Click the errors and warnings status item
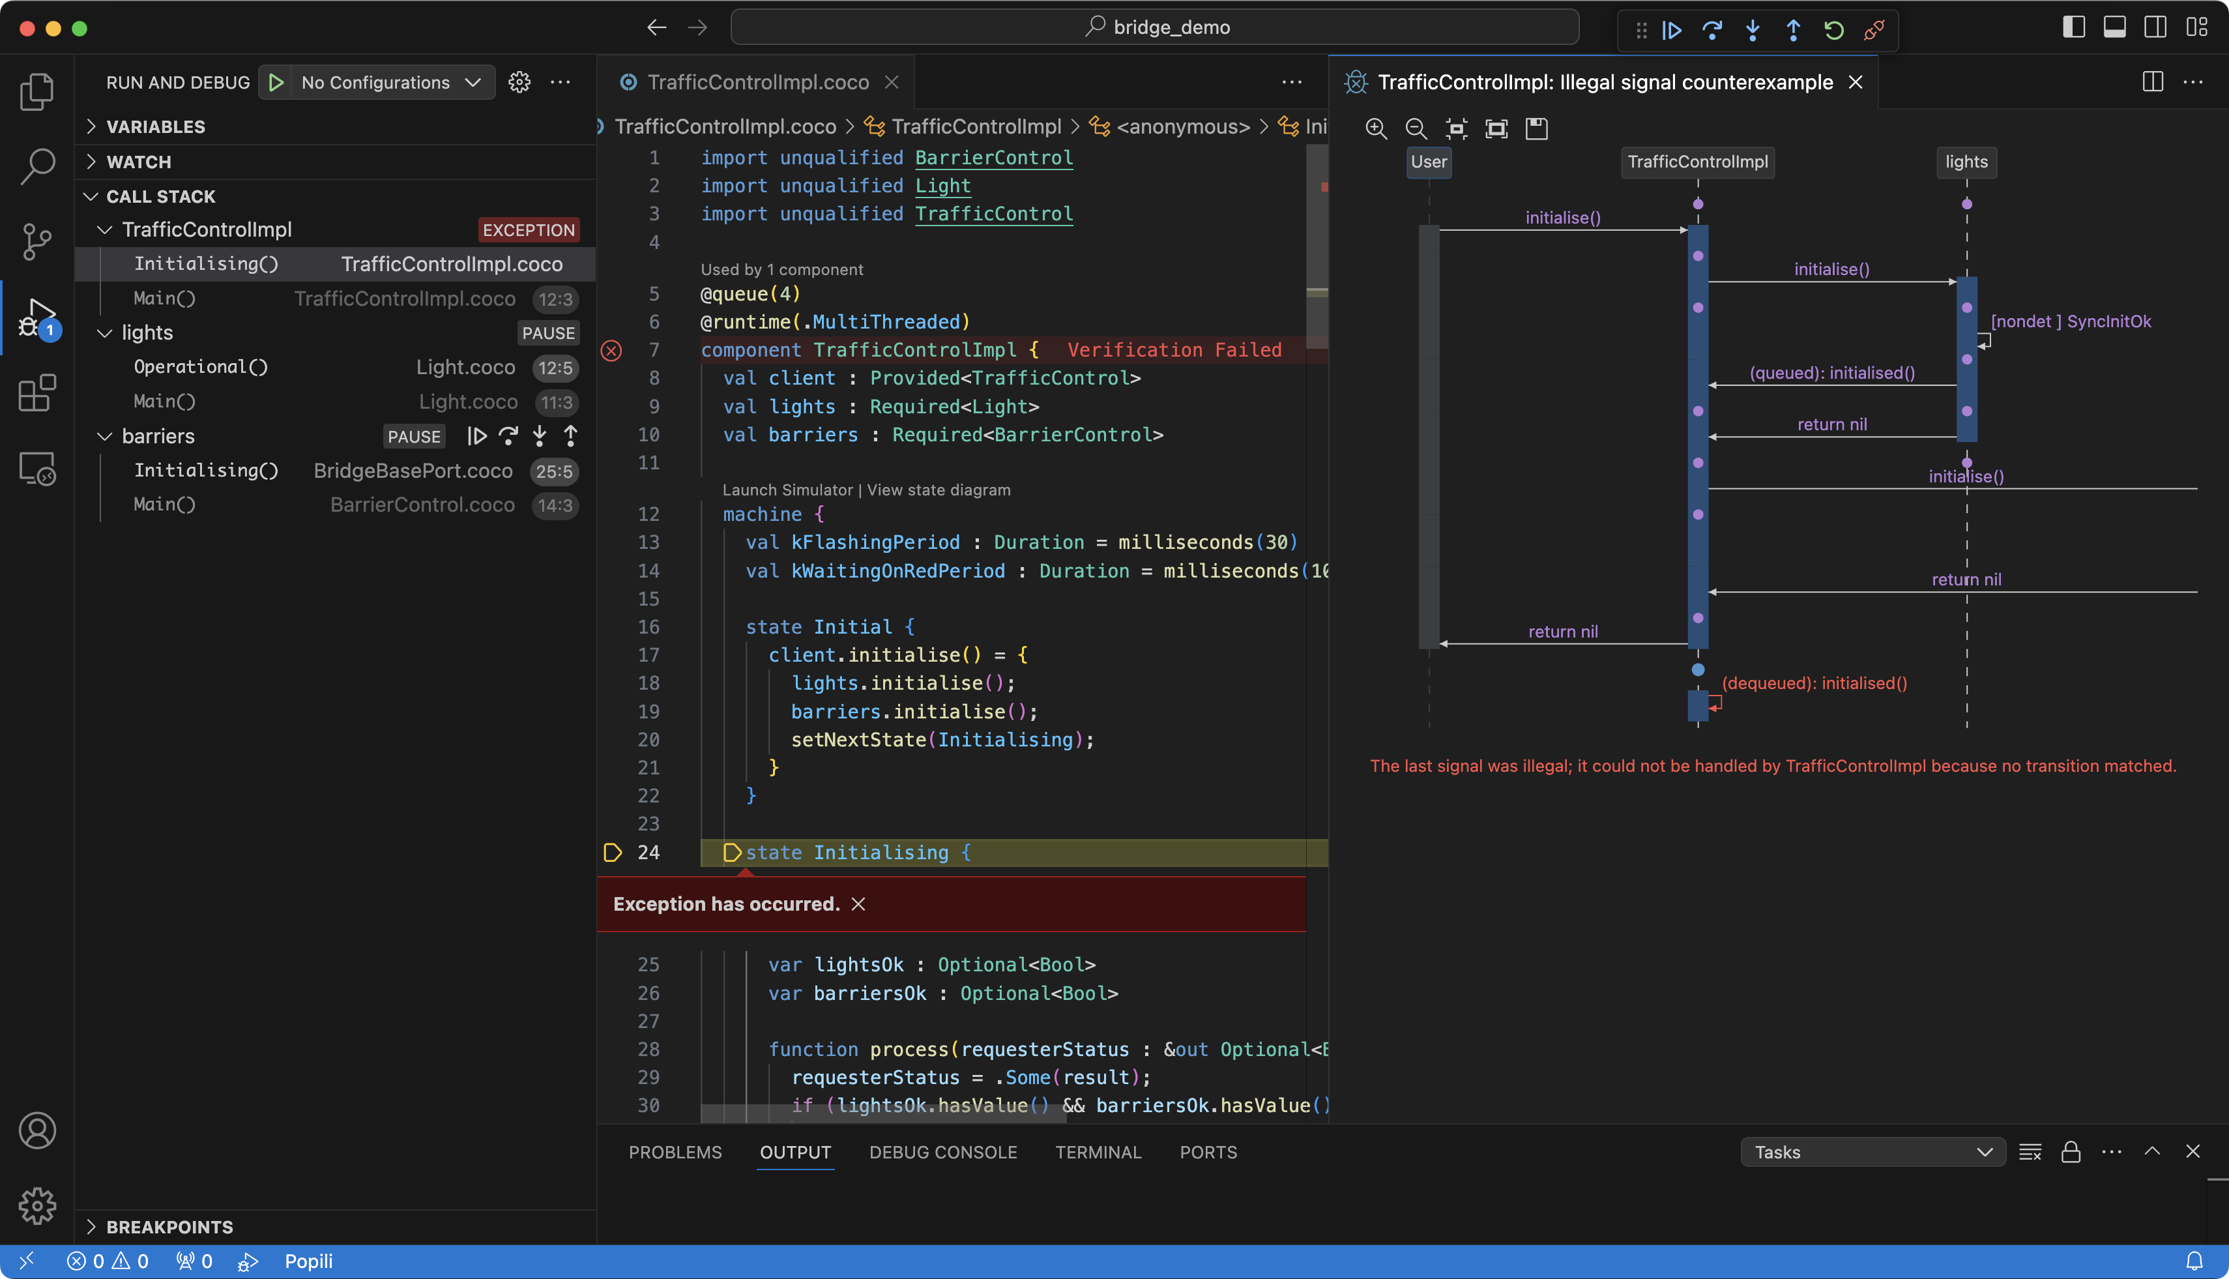The width and height of the screenshot is (2229, 1279). pos(108,1261)
